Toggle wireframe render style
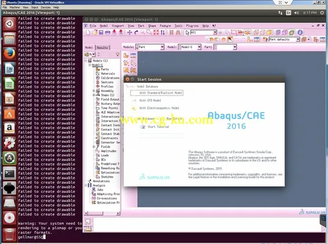328x244 pixels. pyautogui.click(x=256, y=33)
